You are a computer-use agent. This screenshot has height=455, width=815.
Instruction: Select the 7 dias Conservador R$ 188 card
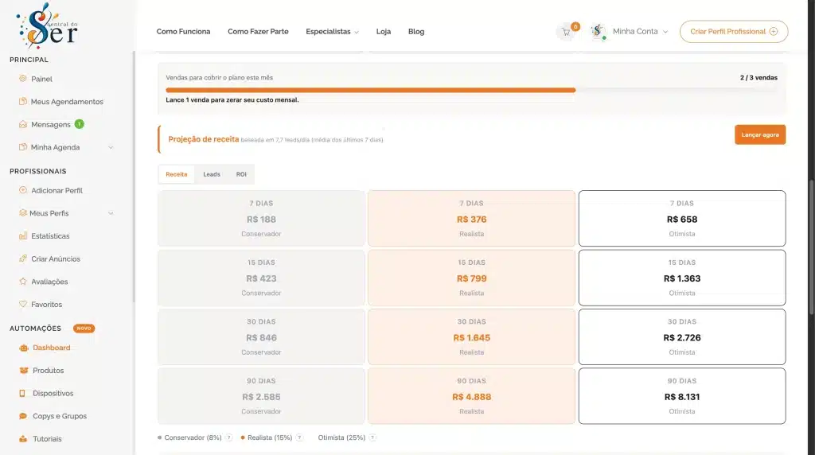point(261,218)
